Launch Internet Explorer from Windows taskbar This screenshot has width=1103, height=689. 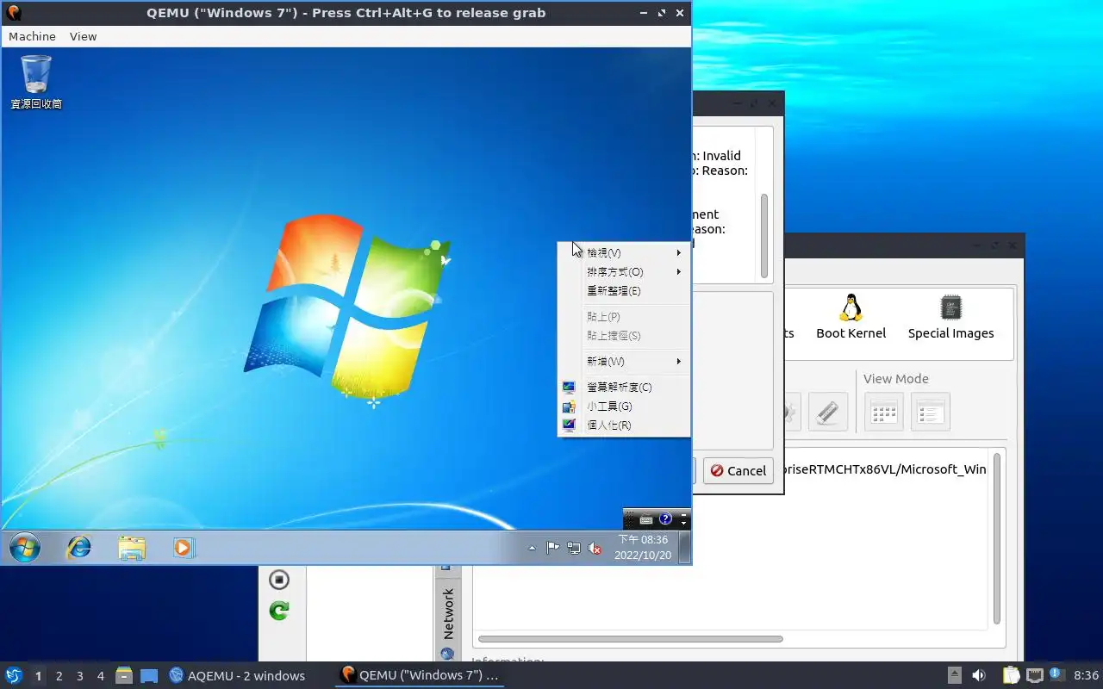click(79, 548)
